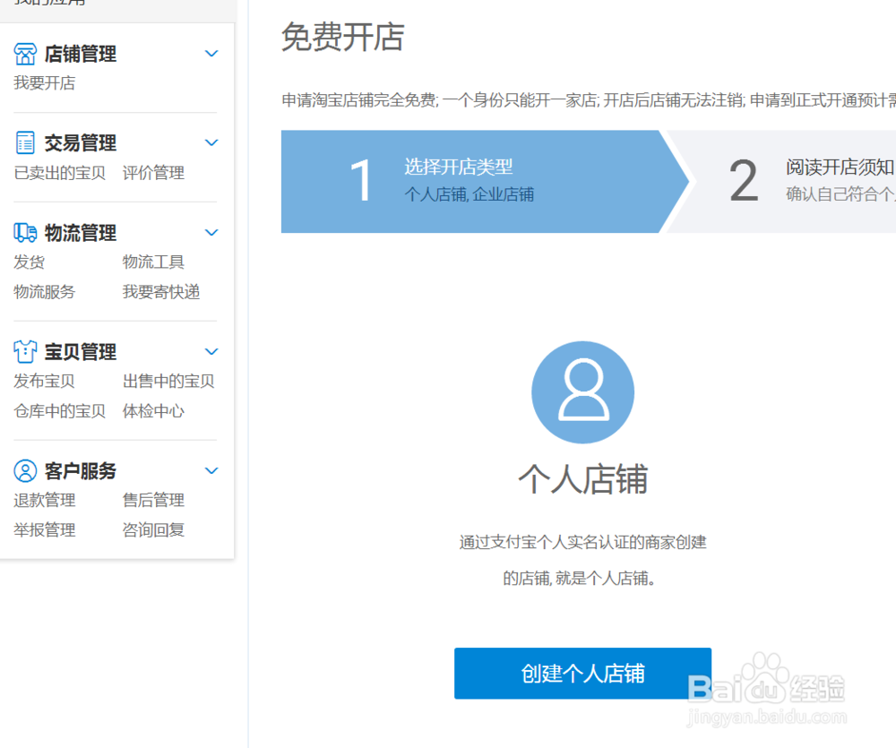Open 我要寄快递 link
The width and height of the screenshot is (896, 748).
tap(161, 291)
